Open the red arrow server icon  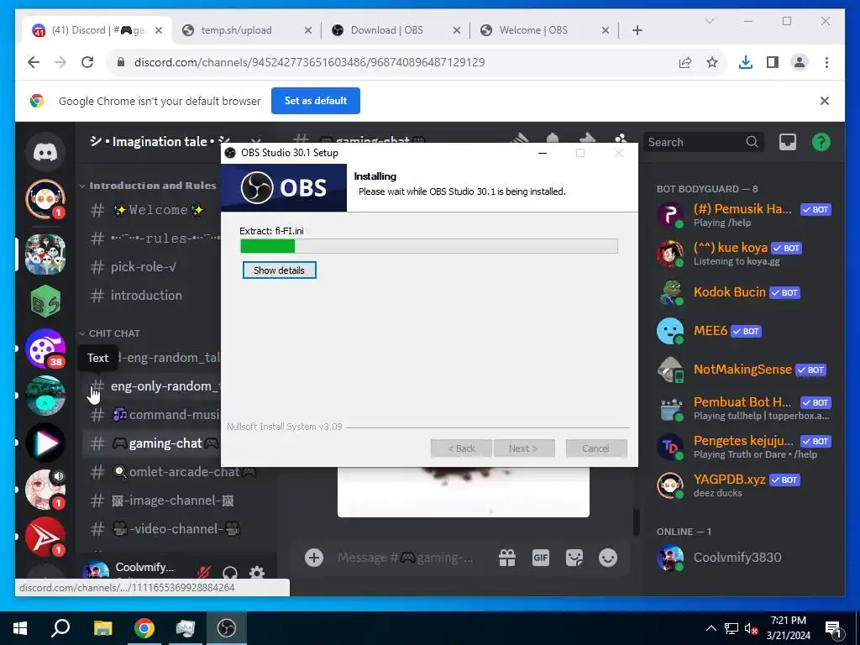[x=45, y=537]
